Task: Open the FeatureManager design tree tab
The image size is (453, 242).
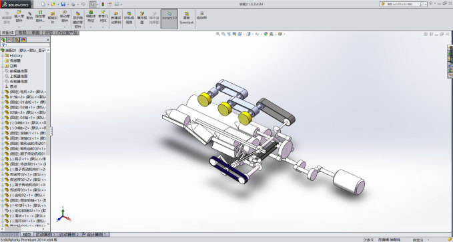Action: coord(3,40)
